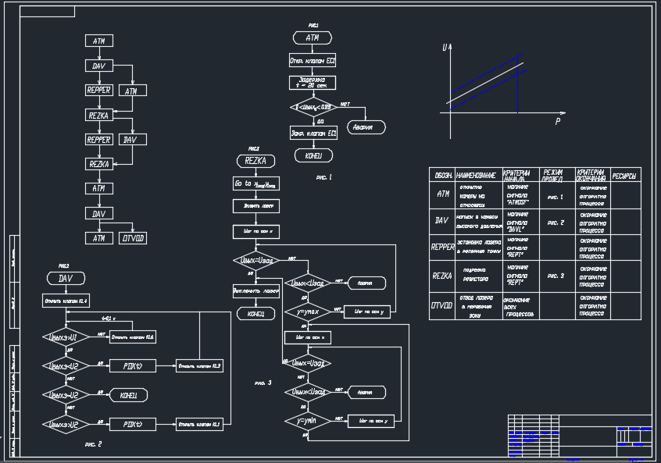This screenshot has height=463, width=661.
Task: Click the P axis label on the graph
Action: click(x=558, y=121)
